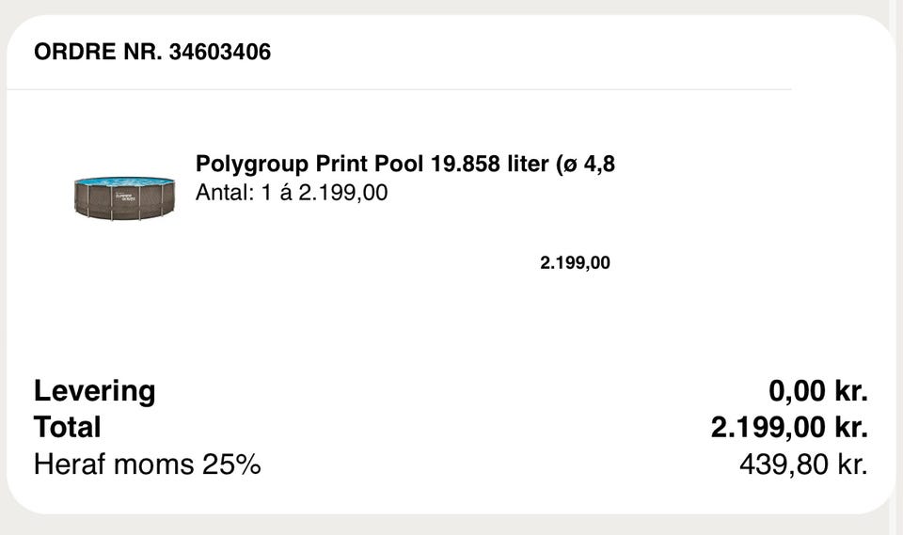Click the word 'Pool' in the product title

tap(400, 164)
